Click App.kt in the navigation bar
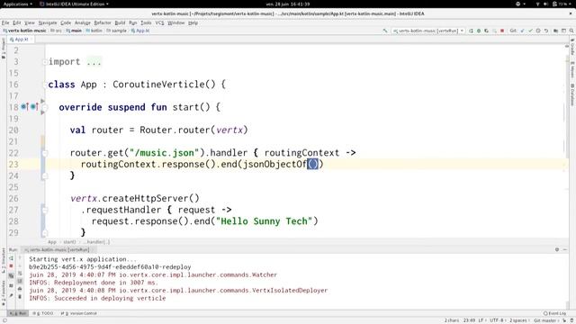This screenshot has height=324, width=576. click(x=140, y=31)
